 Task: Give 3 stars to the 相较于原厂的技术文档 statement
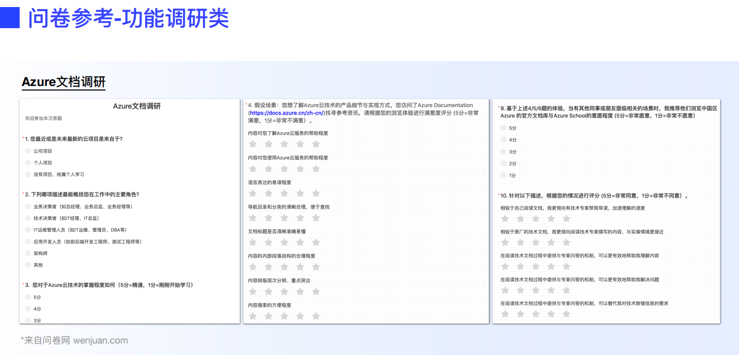click(x=535, y=242)
